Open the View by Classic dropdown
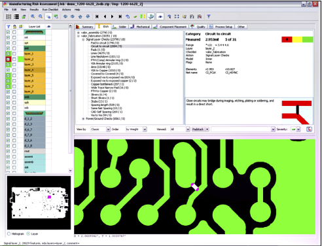This screenshot has width=322, height=246. [100, 129]
